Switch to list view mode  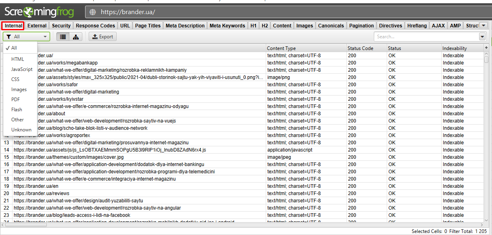[x=63, y=37]
